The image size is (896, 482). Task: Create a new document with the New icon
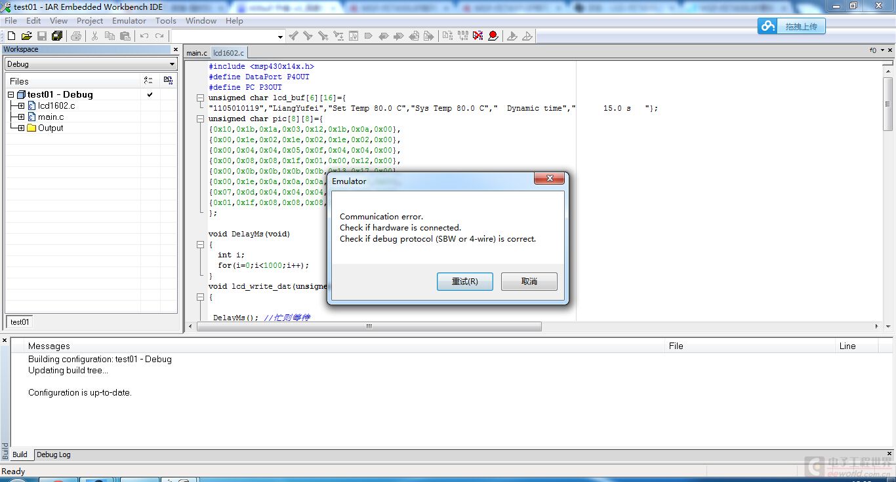tap(11, 36)
